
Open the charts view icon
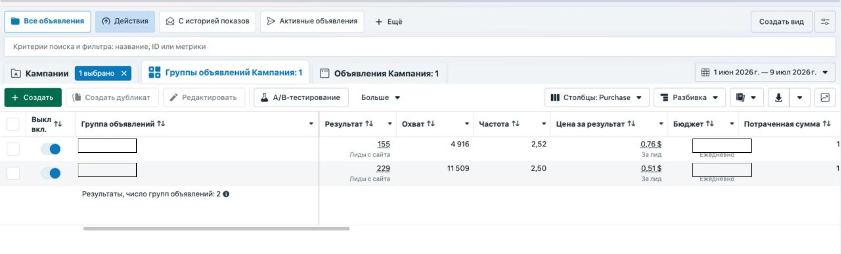[x=825, y=97]
